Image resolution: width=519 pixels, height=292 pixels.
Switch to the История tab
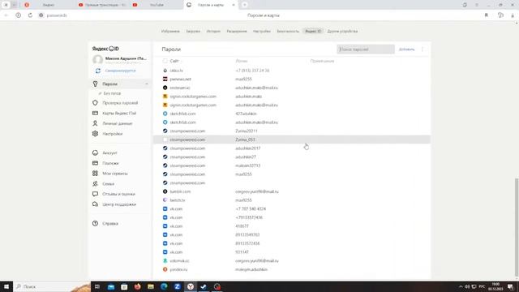213,31
